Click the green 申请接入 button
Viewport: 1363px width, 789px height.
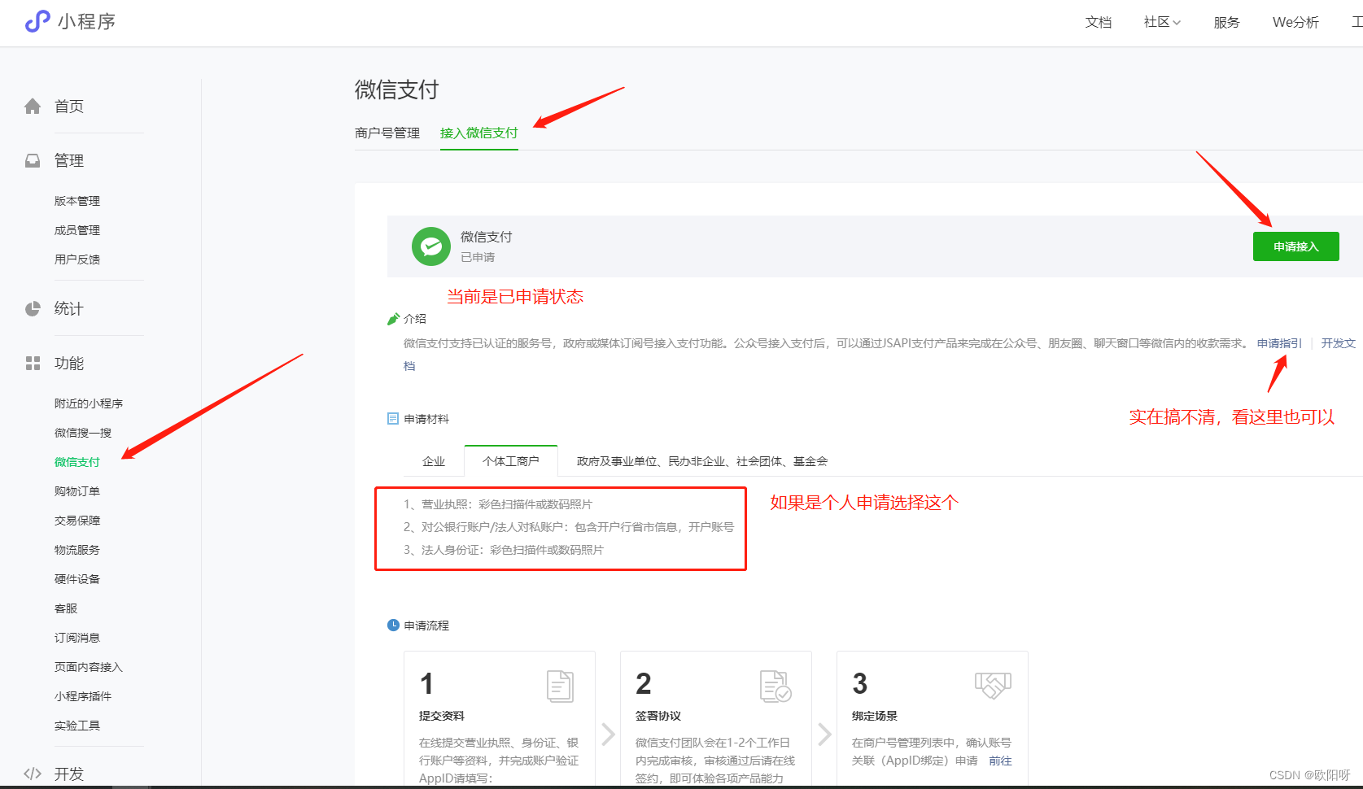click(x=1296, y=246)
